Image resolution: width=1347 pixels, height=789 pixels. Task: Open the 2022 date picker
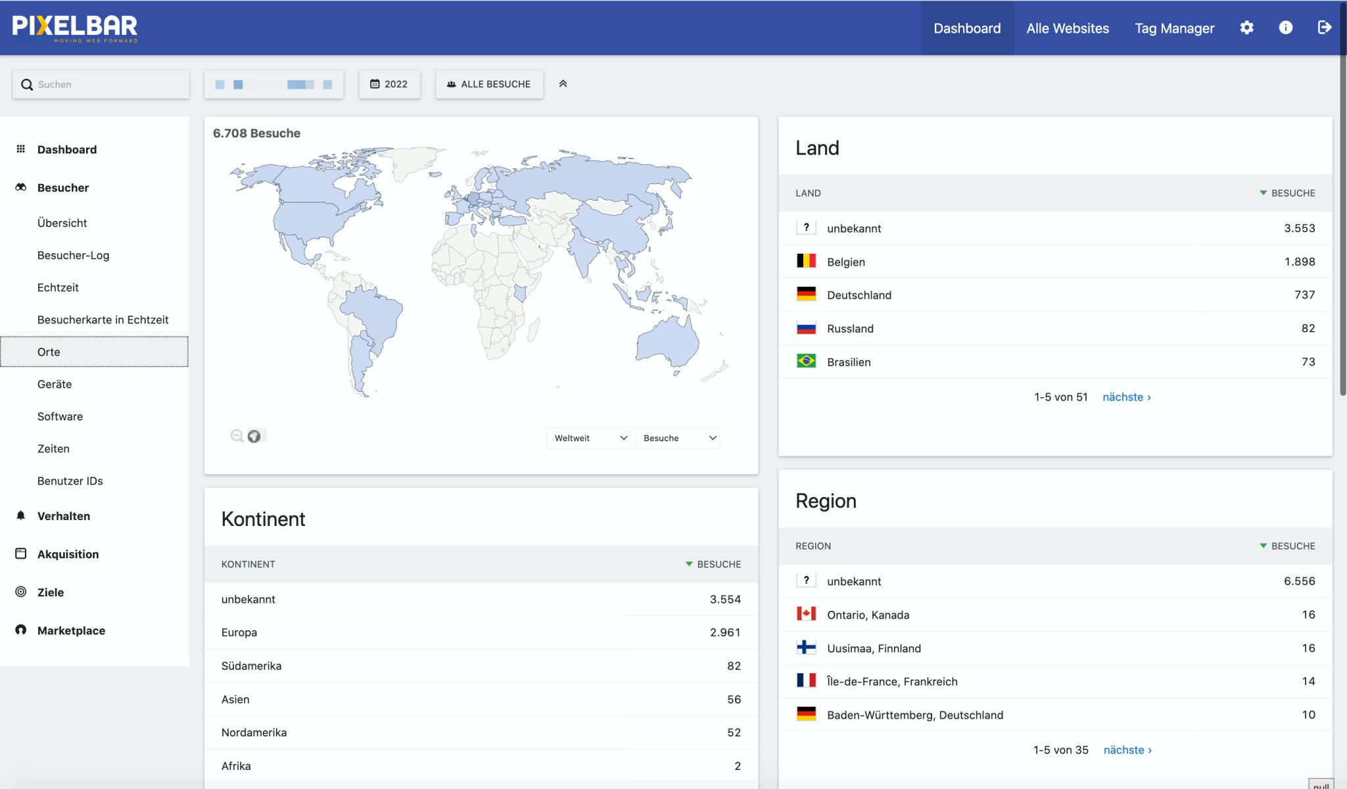coord(389,84)
